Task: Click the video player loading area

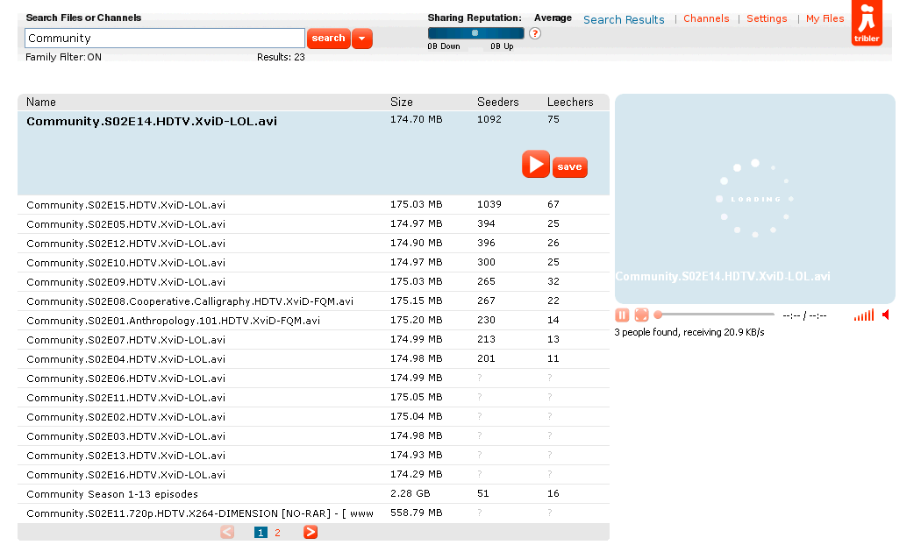Action: 754,199
